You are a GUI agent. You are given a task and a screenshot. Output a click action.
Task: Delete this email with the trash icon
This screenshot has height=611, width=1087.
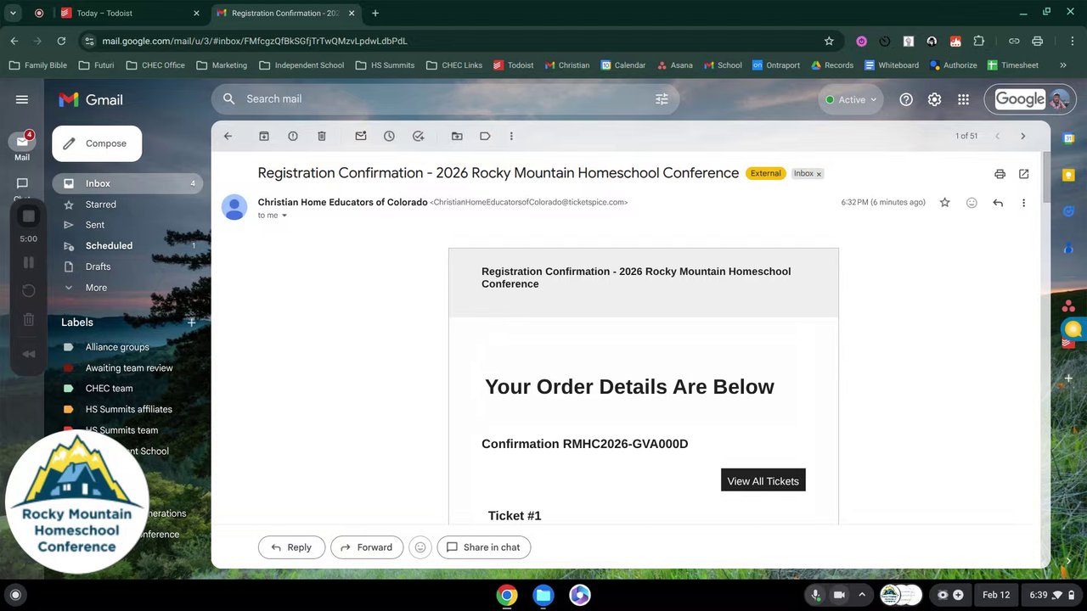point(322,136)
